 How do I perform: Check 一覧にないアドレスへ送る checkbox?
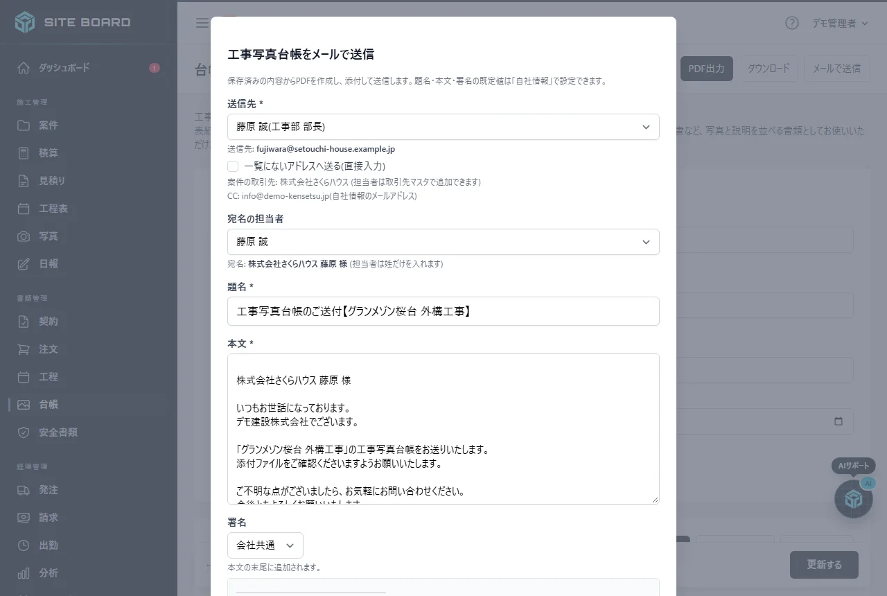click(233, 166)
